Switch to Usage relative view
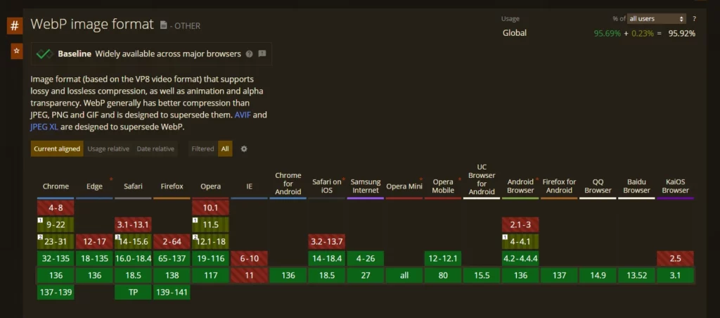The height and width of the screenshot is (318, 720). pos(108,148)
